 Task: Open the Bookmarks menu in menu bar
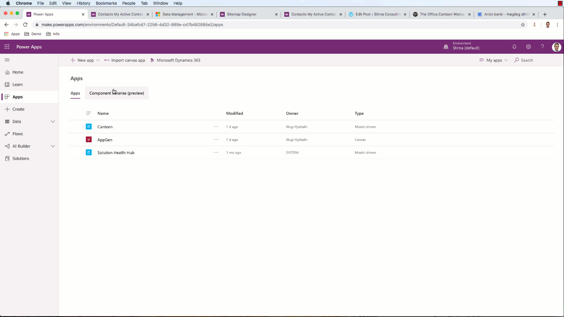106,3
